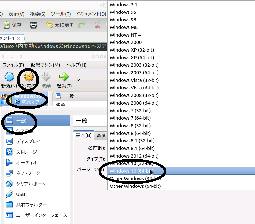Viewport: 255px width, 224px height.
Task: Select Network category in settings sidebar
Action: (x=37, y=173)
